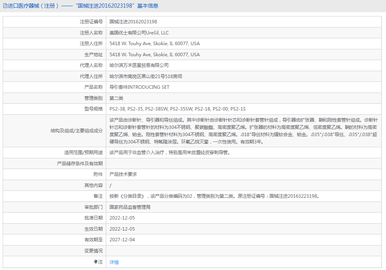386x270 pixels.
Task: Click the 生产地址 label
Action: 94,54
